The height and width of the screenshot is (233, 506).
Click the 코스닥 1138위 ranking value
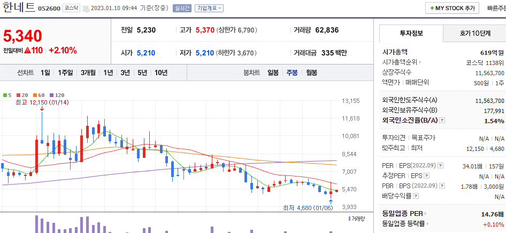pos(485,63)
